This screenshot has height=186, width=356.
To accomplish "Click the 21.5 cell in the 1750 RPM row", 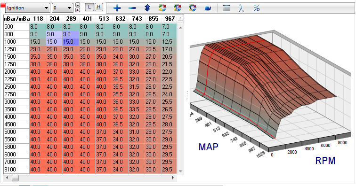I will (x=170, y=64).
